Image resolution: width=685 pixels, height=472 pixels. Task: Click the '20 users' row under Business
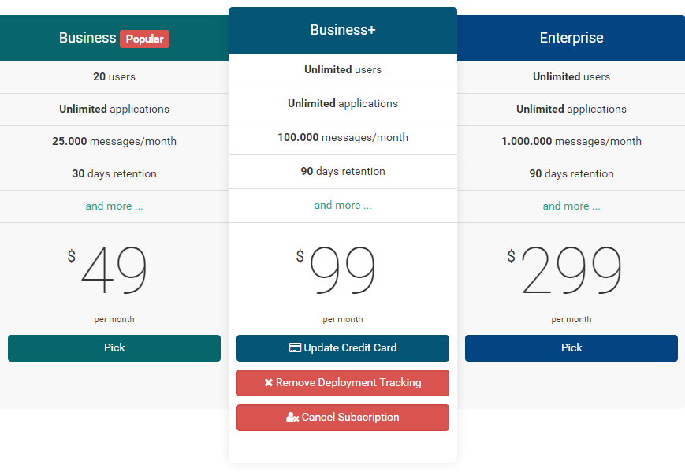click(114, 76)
